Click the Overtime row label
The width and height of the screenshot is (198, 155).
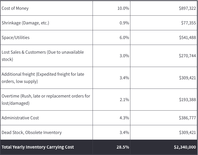46,96
